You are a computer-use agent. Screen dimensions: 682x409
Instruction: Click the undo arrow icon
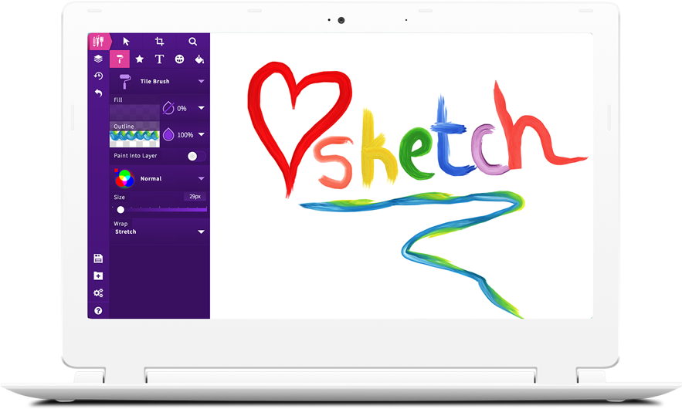pos(98,93)
